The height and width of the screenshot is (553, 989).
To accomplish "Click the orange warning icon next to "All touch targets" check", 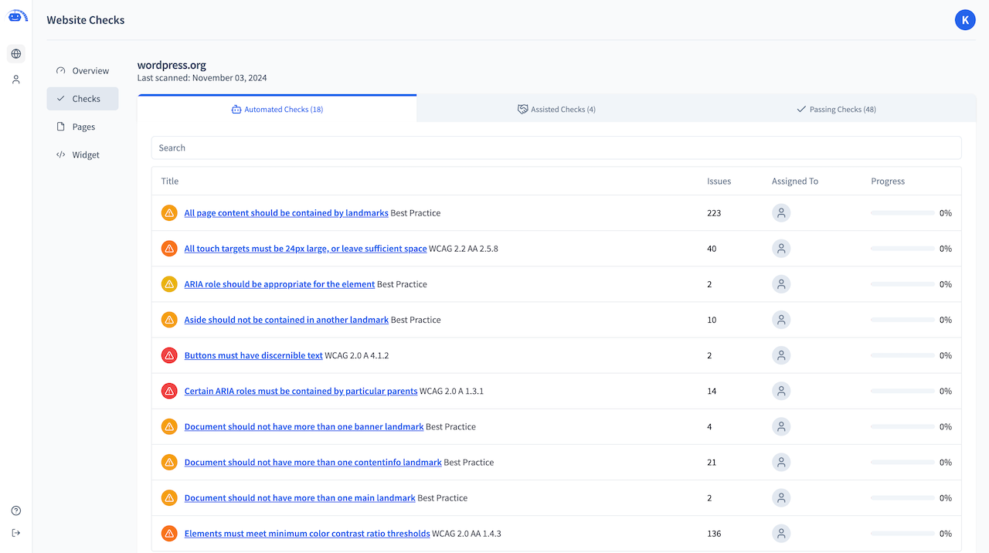I will pos(169,248).
